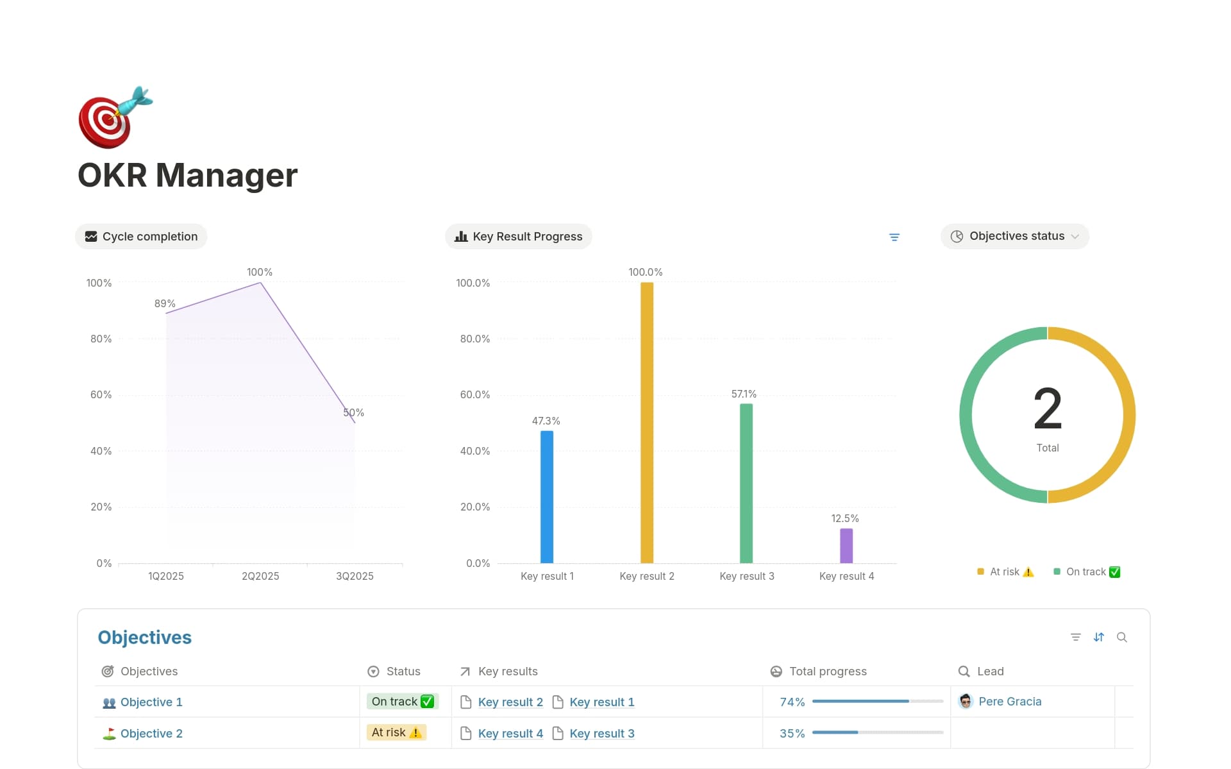Viewport: 1231px width, 769px height.
Task: Click the On track legend entry
Action: [1087, 571]
